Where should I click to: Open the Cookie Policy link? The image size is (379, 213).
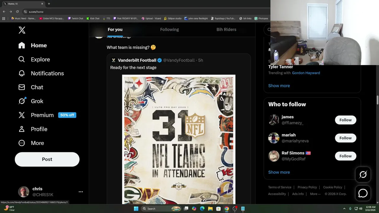pos(333,187)
